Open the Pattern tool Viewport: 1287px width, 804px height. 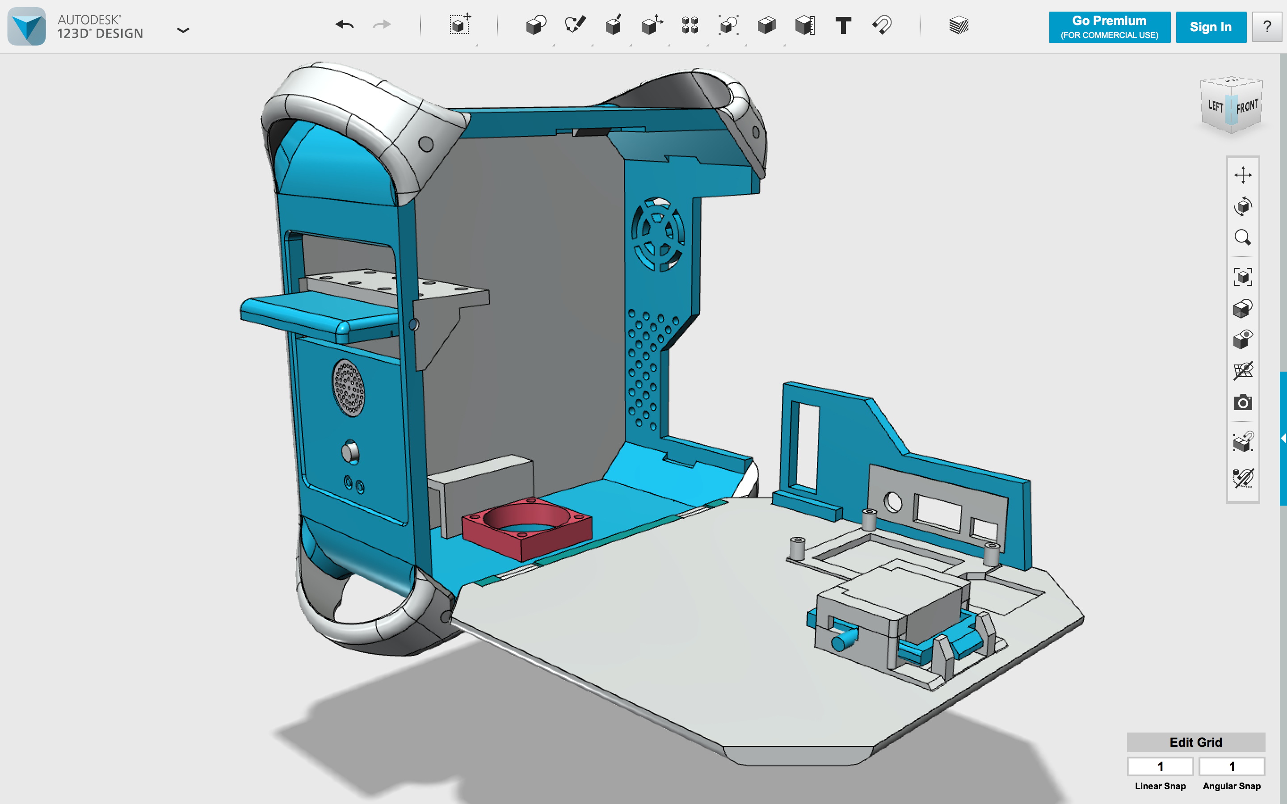coord(690,25)
